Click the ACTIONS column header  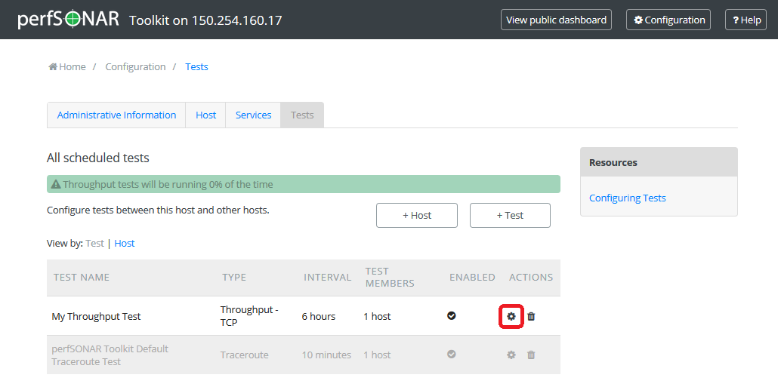531,278
